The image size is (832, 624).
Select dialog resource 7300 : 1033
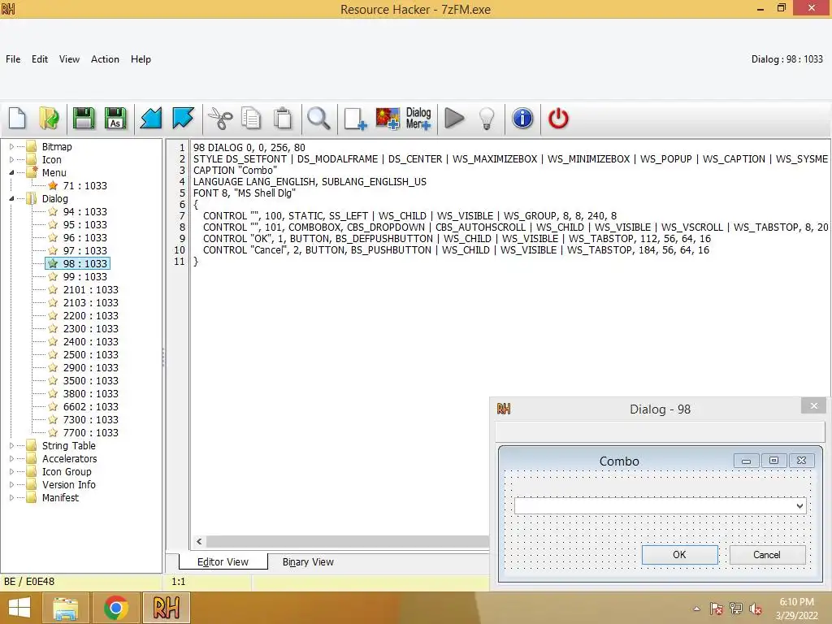point(91,420)
